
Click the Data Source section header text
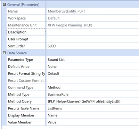click(x=17, y=53)
